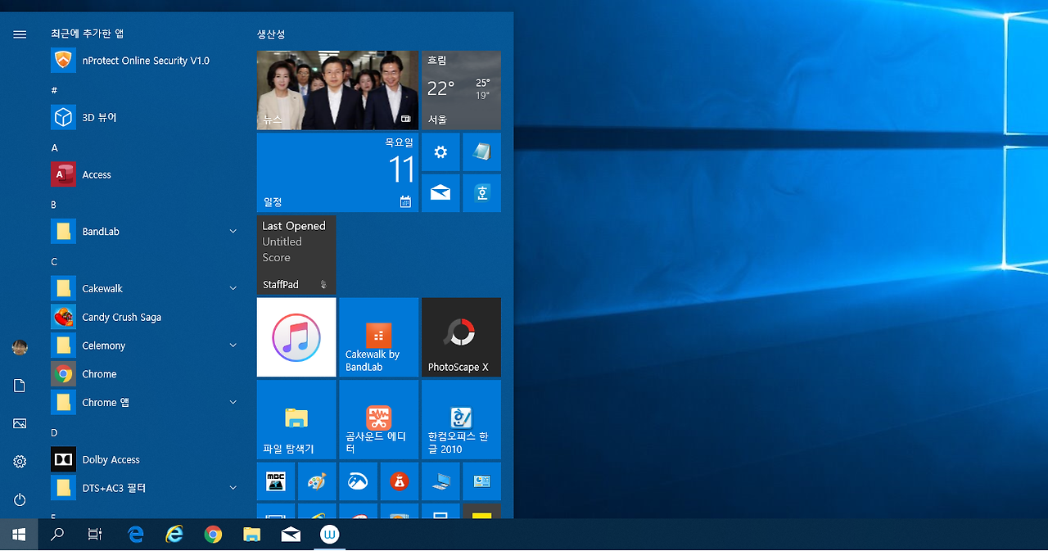Image resolution: width=1048 pixels, height=551 pixels.
Task: Launch 한컴오피스 한글 2010 tile
Action: pos(461,419)
